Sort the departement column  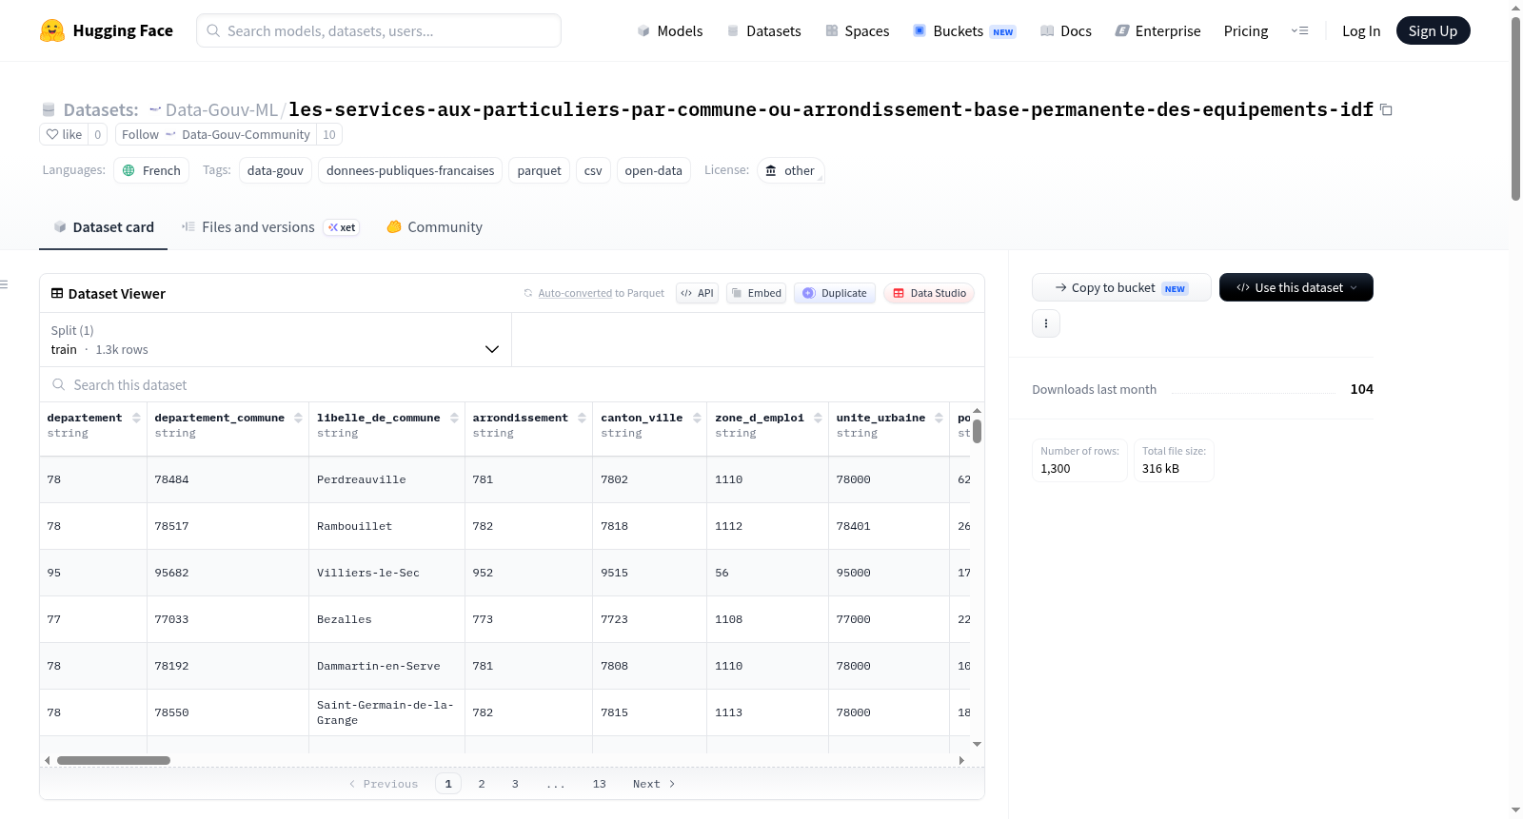pyautogui.click(x=136, y=418)
